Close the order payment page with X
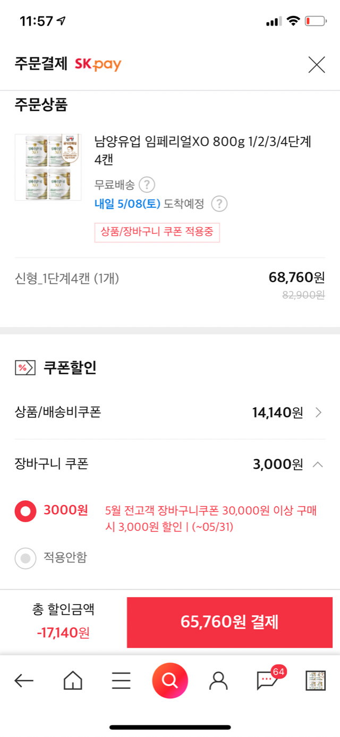The width and height of the screenshot is (340, 737). 317,64
